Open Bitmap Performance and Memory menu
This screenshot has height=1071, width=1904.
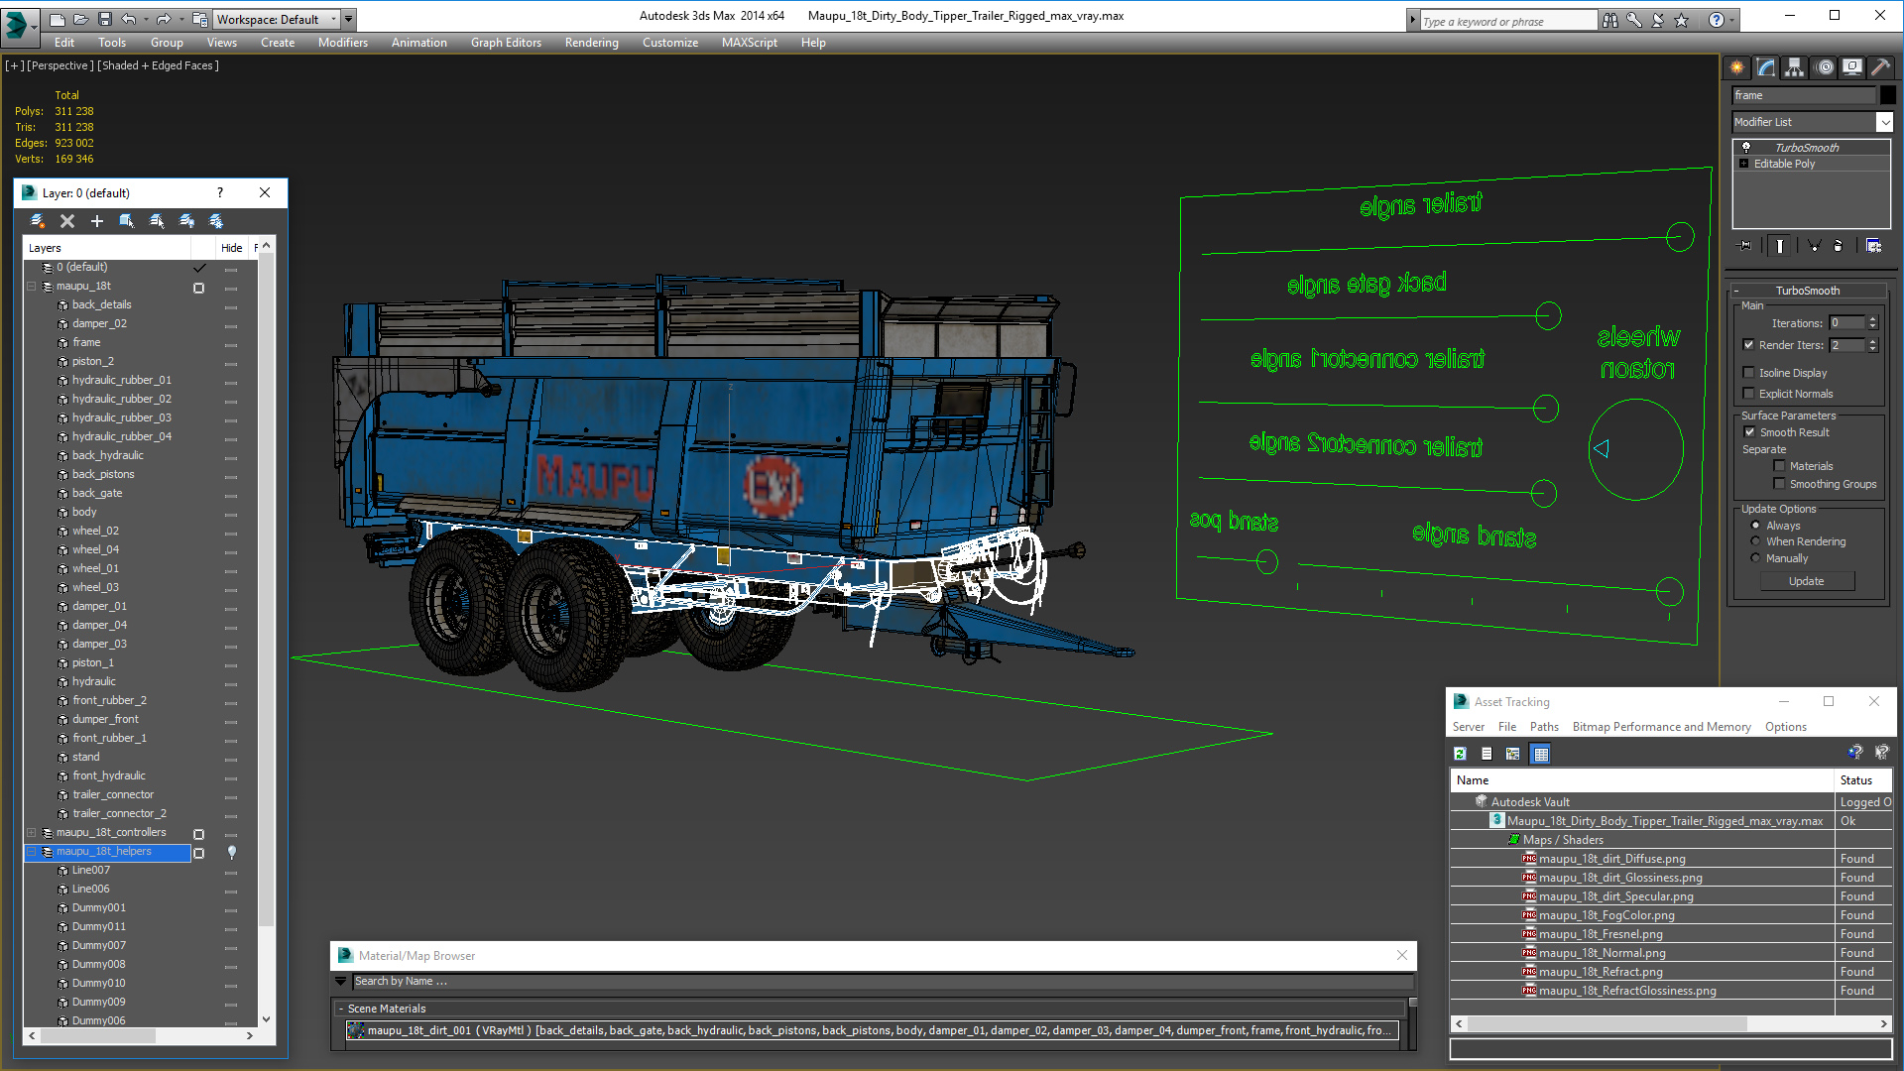tap(1662, 727)
